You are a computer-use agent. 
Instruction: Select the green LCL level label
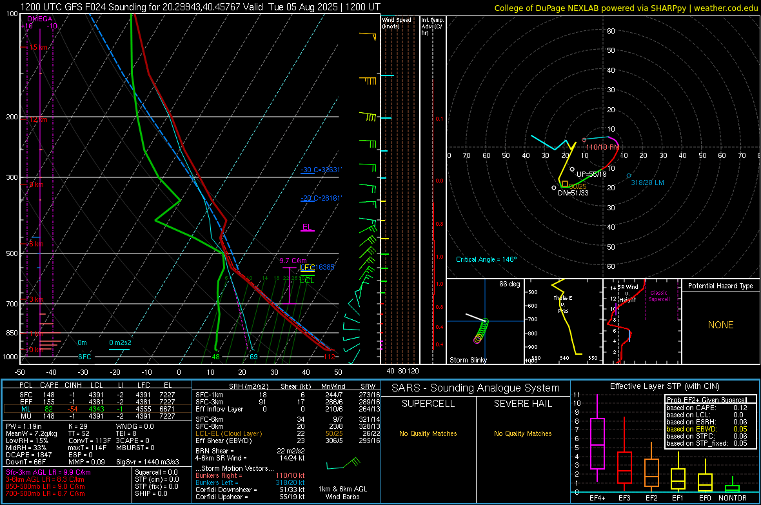(307, 281)
